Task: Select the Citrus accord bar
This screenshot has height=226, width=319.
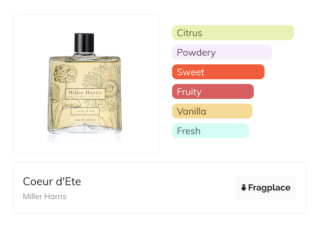Action: pyautogui.click(x=233, y=33)
